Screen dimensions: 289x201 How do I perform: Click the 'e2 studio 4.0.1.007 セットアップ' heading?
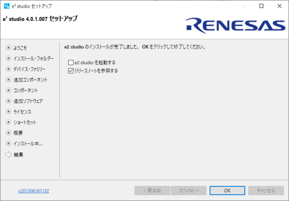pos(40,19)
